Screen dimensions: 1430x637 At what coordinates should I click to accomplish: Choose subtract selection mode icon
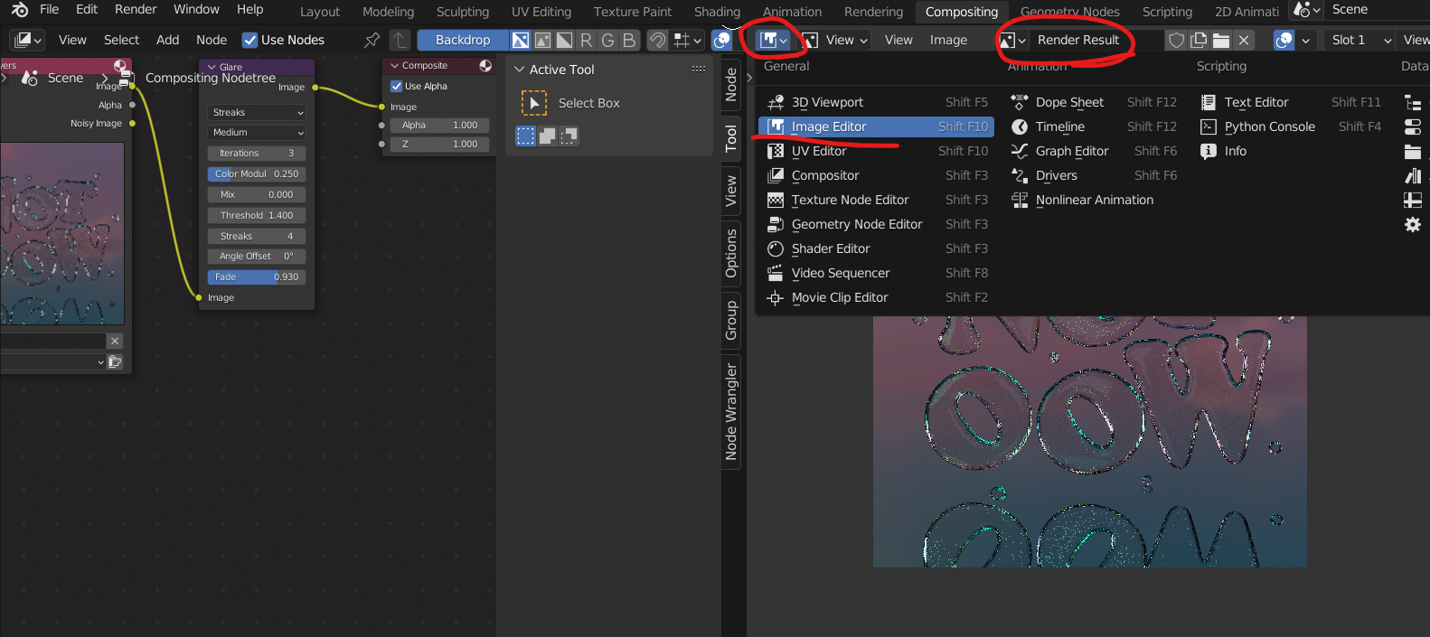569,136
